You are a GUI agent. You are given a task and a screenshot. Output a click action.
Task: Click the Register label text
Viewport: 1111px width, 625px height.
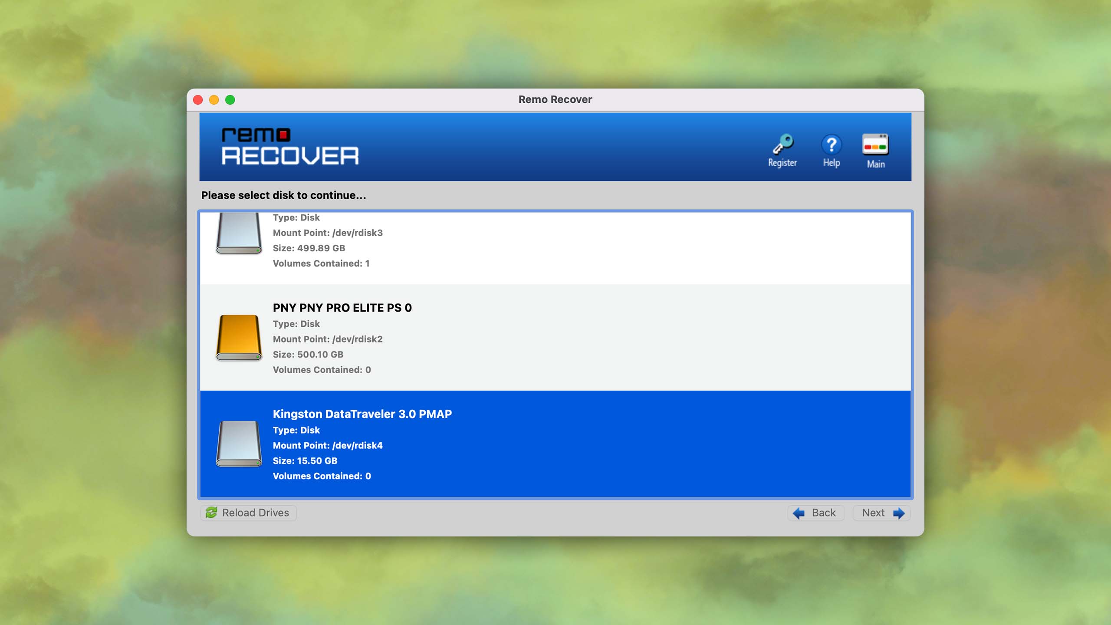[x=782, y=163]
